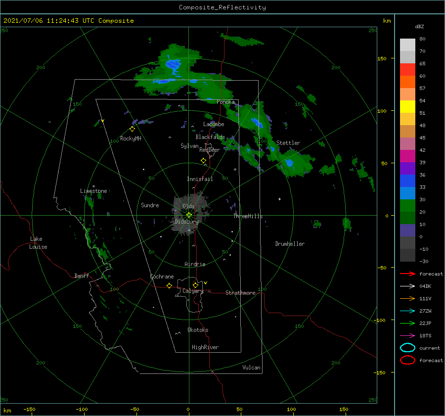The width and height of the screenshot is (445, 416).
Task: Click the Cochrane town label
Action: 162,277
